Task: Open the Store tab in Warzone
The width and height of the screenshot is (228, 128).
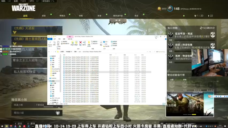Action: [137, 16]
